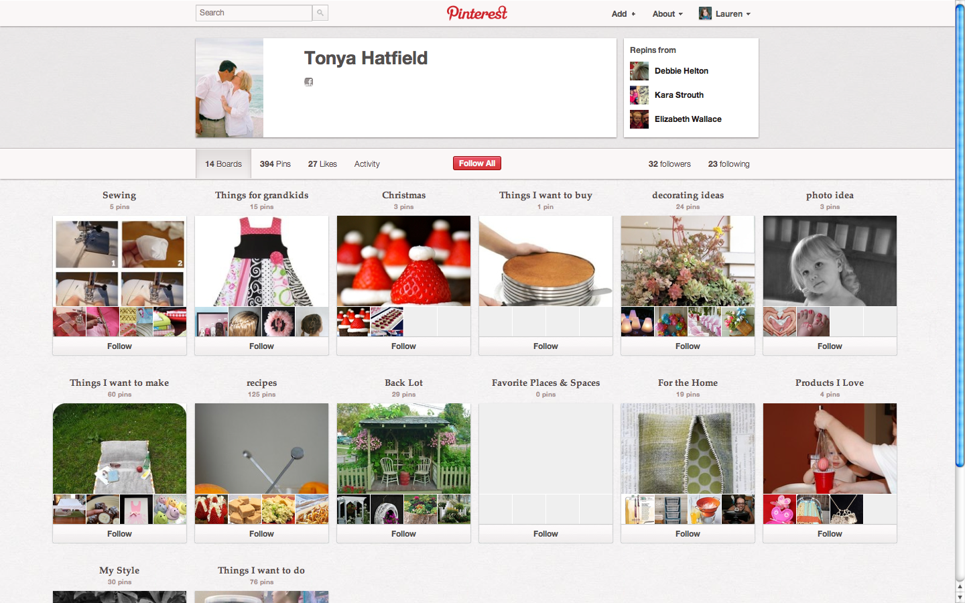965x603 pixels.
Task: Open the Products I Love cover image
Action: click(x=830, y=449)
